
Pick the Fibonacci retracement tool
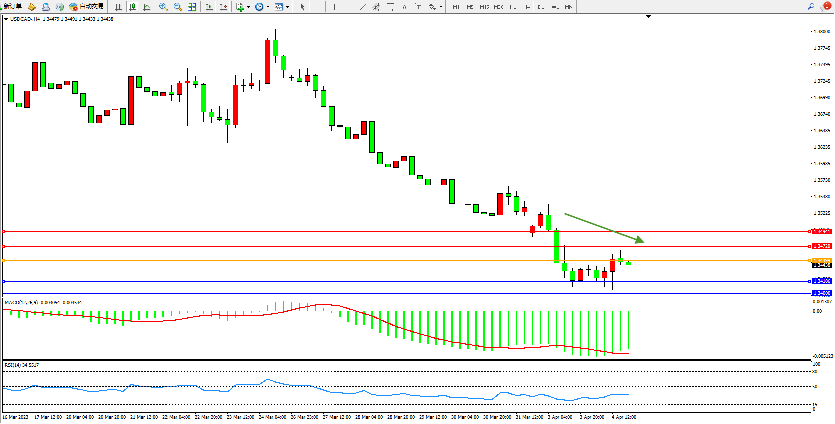[390, 7]
